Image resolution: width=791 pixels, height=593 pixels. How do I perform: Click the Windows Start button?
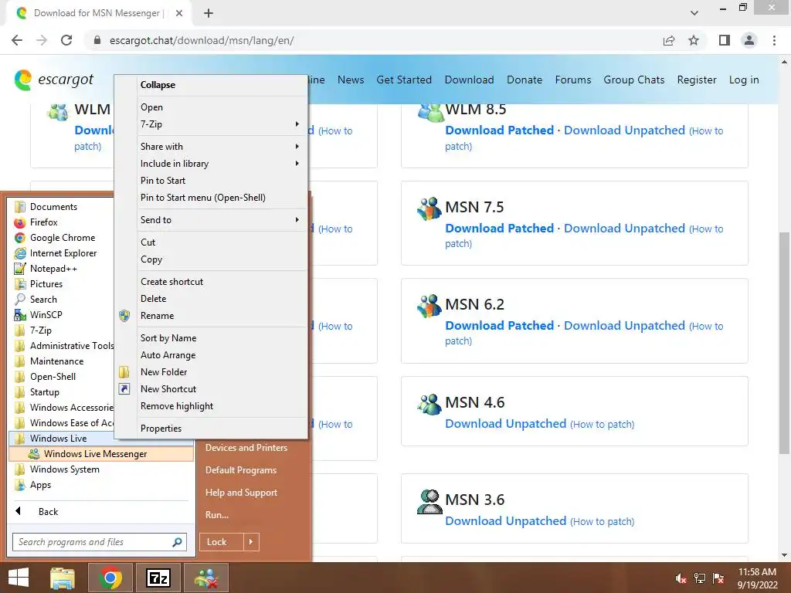pos(19,578)
